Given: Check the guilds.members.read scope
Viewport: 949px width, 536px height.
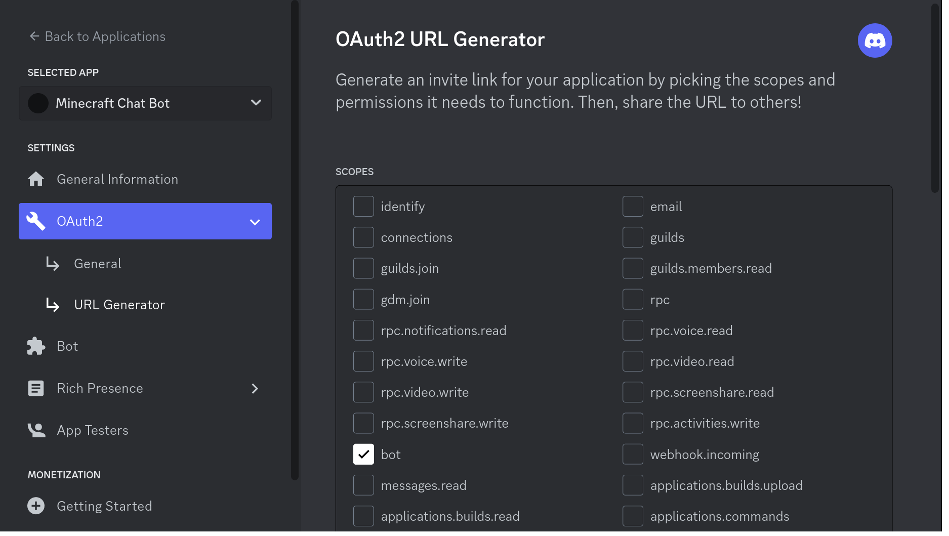Looking at the screenshot, I should [633, 268].
